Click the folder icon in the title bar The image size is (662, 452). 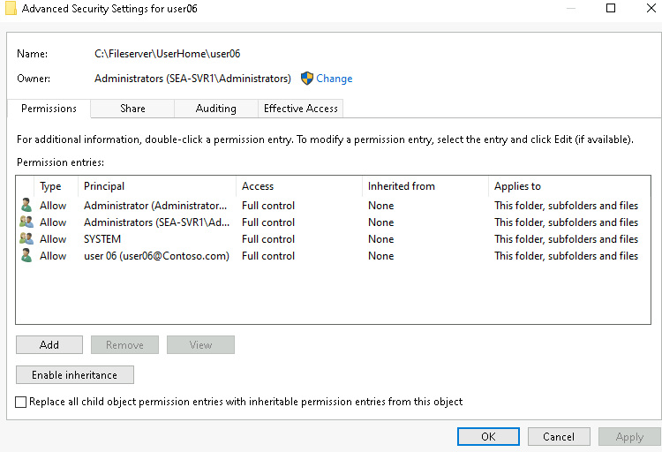click(x=11, y=9)
